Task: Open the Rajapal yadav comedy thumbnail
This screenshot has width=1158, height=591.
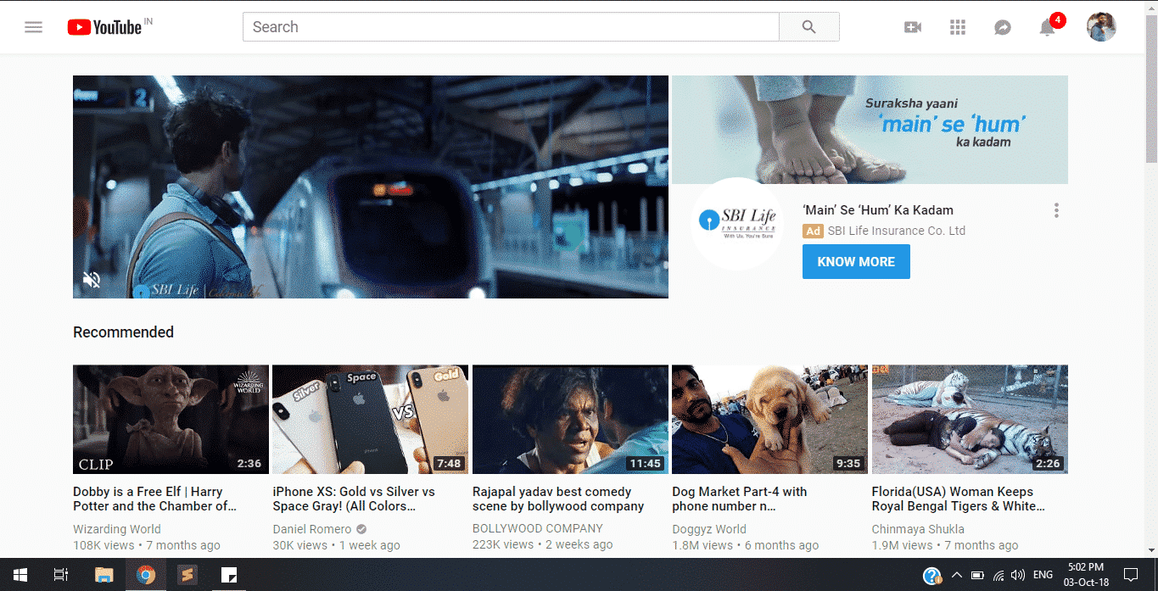Action: [x=570, y=419]
